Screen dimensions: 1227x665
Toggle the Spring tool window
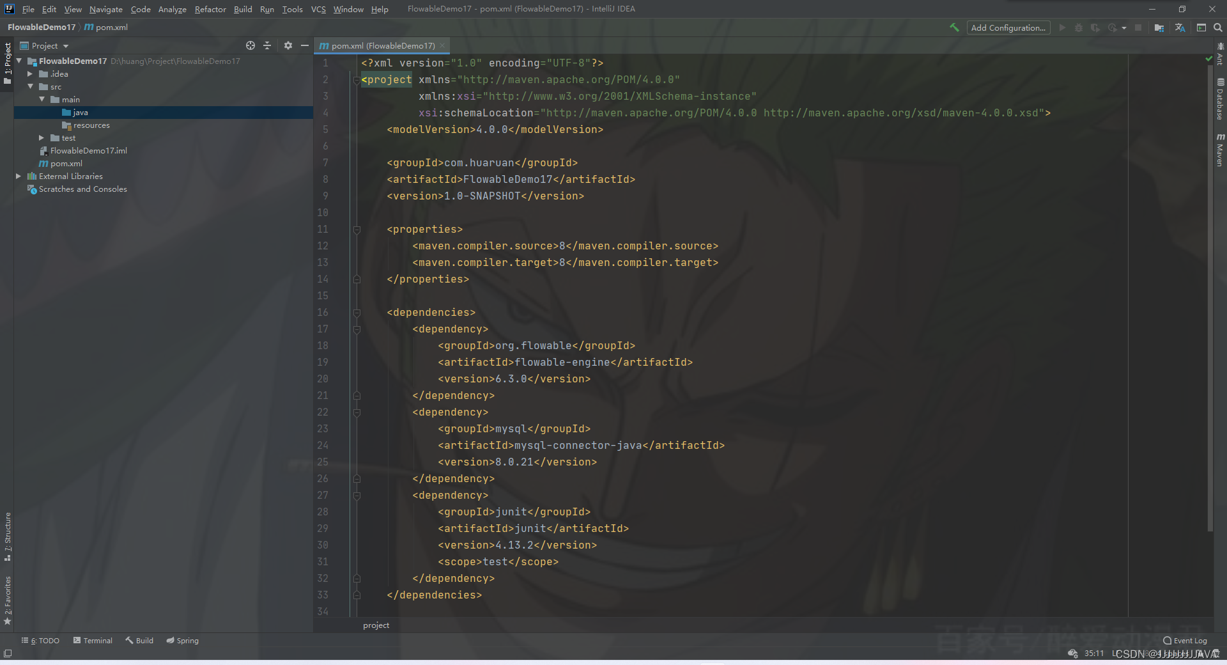183,640
